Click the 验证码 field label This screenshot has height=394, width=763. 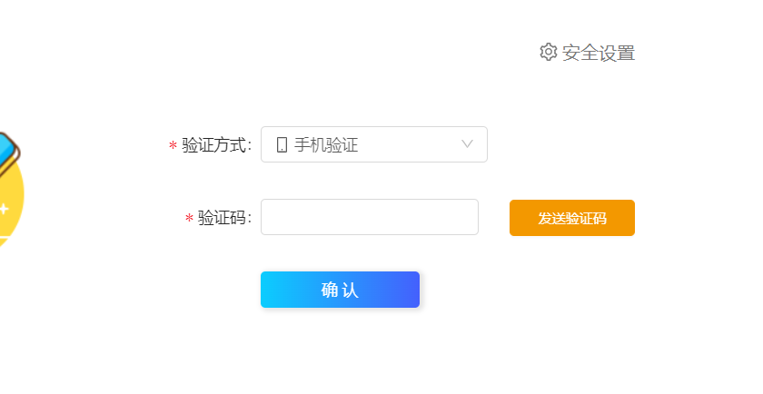224,218
